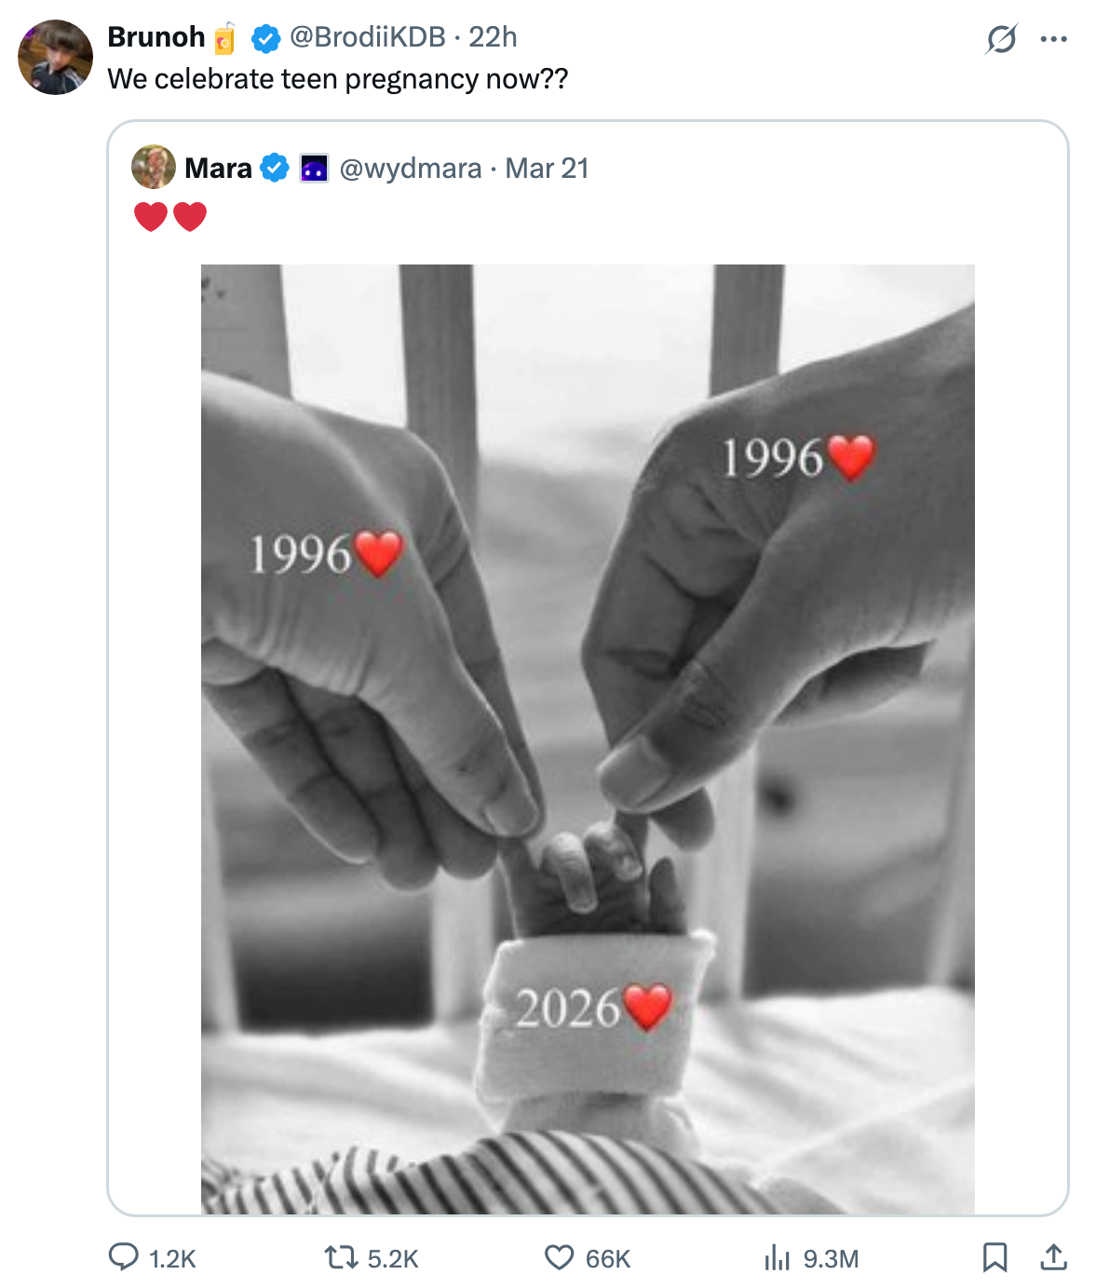Click the Grok slashed-circle icon
The height and width of the screenshot is (1288, 1096).
point(1001,39)
